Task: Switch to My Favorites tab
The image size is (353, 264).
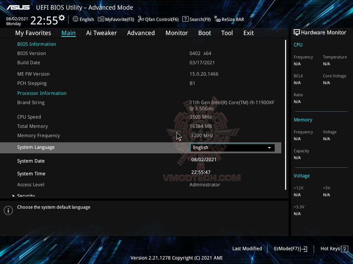Action: (x=33, y=33)
